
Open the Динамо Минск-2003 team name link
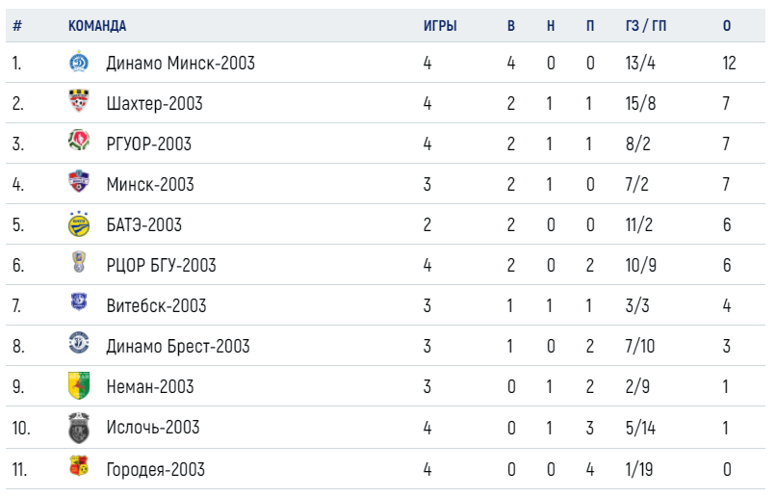click(x=181, y=63)
